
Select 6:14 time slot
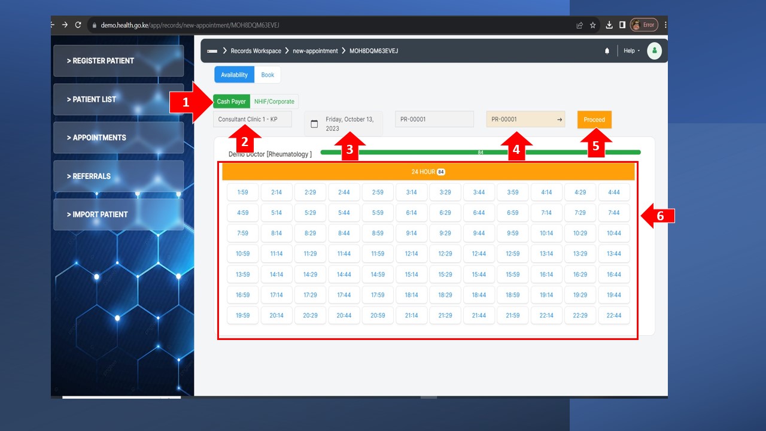click(x=411, y=213)
